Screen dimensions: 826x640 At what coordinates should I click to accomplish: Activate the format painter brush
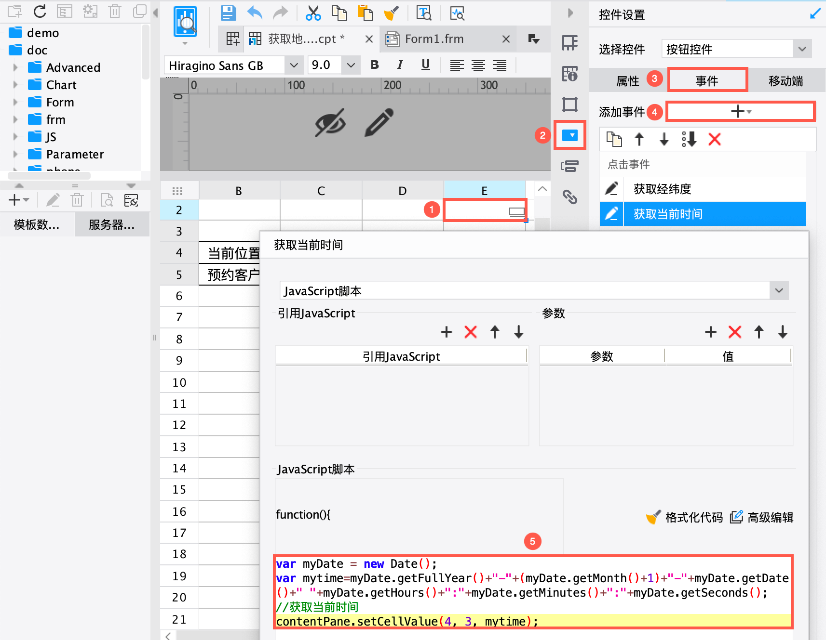point(391,13)
